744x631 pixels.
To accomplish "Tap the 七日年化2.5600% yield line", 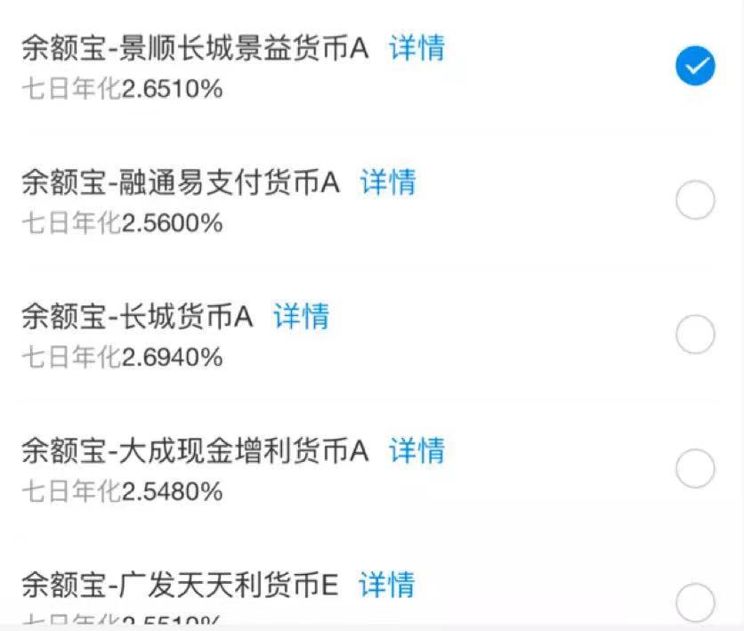I will tap(122, 223).
